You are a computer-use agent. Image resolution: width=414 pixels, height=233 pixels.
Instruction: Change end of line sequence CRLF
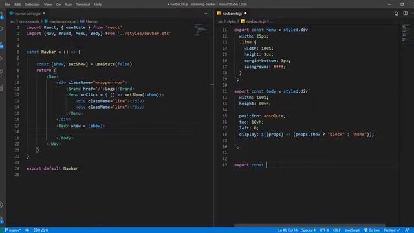(x=336, y=230)
